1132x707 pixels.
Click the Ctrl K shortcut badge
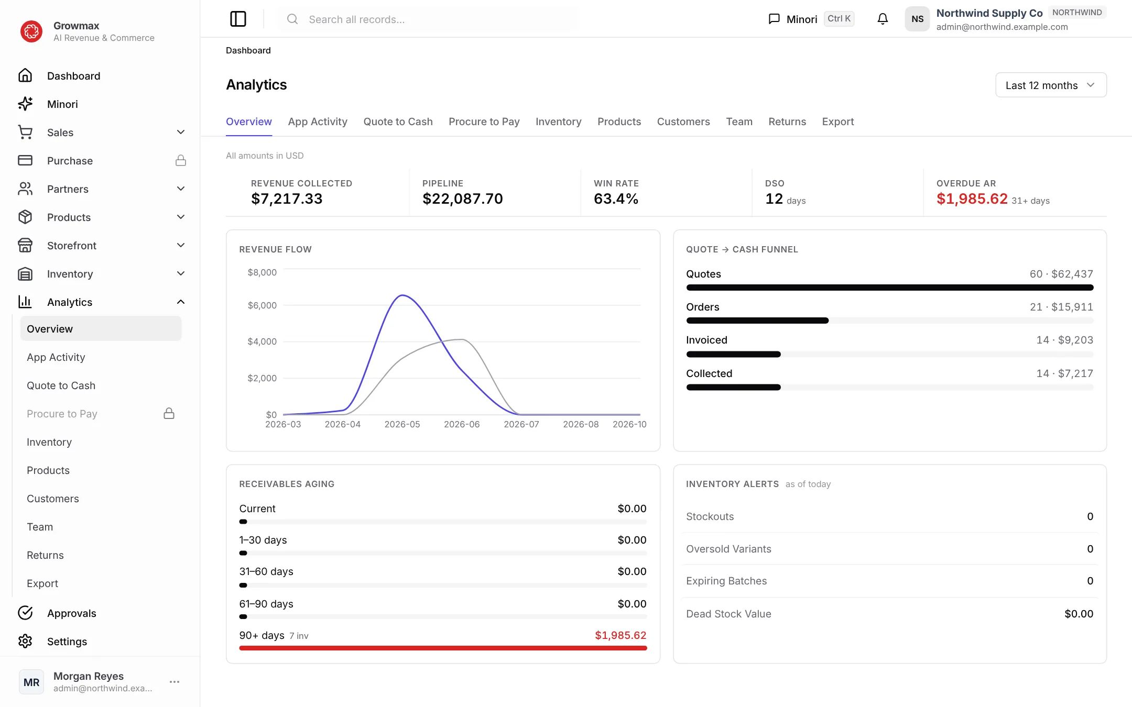(x=839, y=19)
